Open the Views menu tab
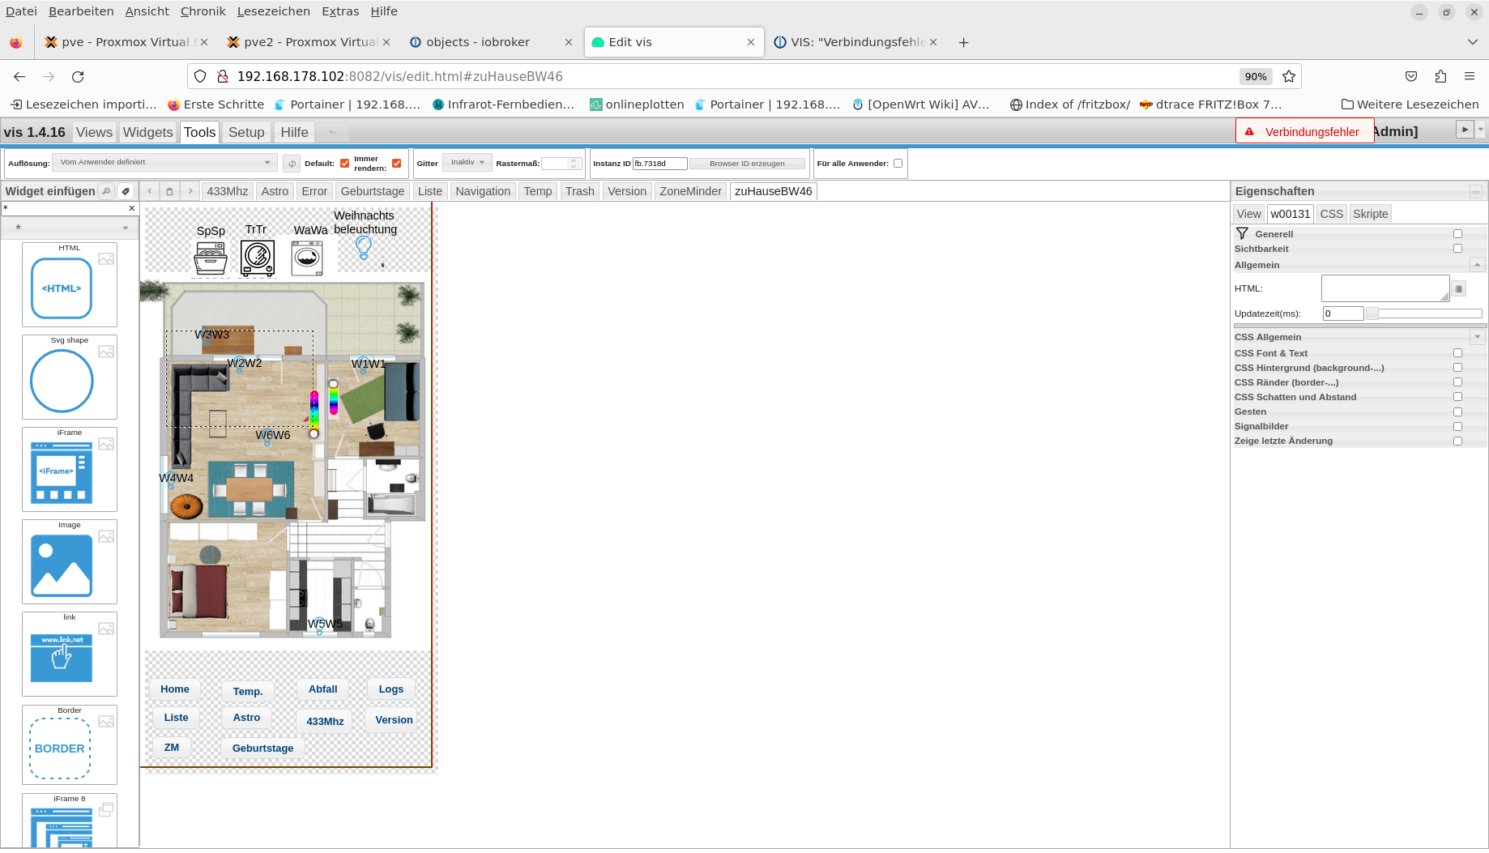 [94, 132]
